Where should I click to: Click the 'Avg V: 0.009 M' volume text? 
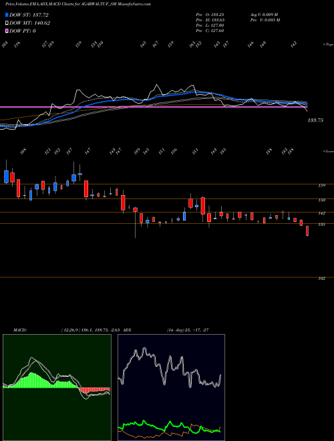264,14
